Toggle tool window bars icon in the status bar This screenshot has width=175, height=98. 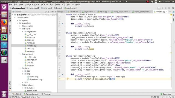point(10,97)
